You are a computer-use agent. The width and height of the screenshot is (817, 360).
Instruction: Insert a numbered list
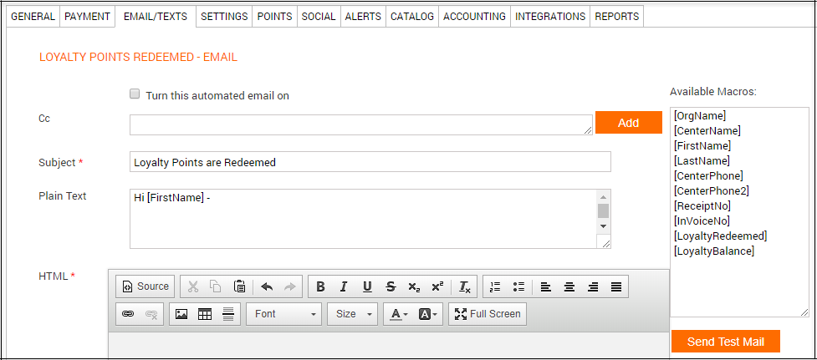click(x=495, y=286)
